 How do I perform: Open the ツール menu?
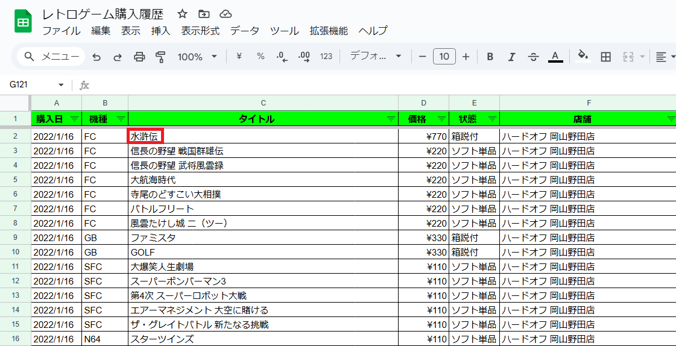click(284, 31)
